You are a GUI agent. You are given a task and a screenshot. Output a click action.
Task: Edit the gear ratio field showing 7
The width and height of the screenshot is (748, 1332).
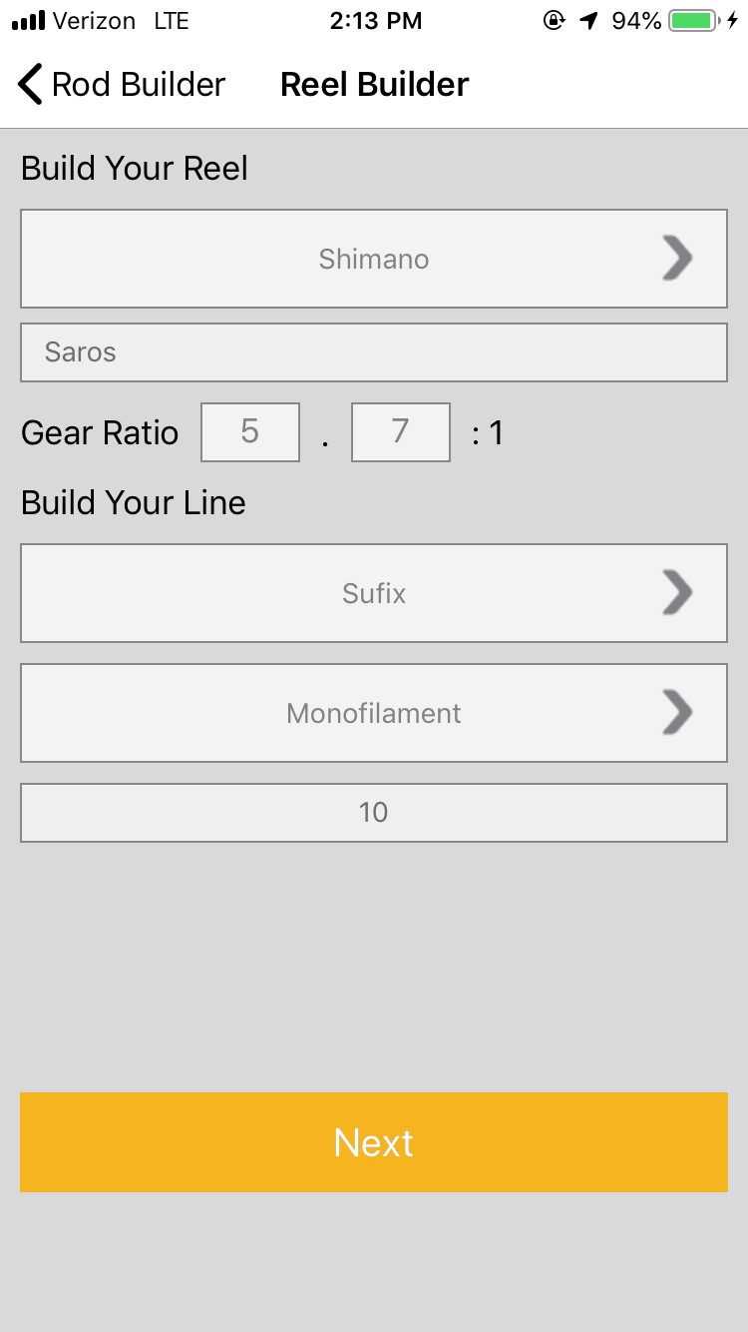pos(400,432)
